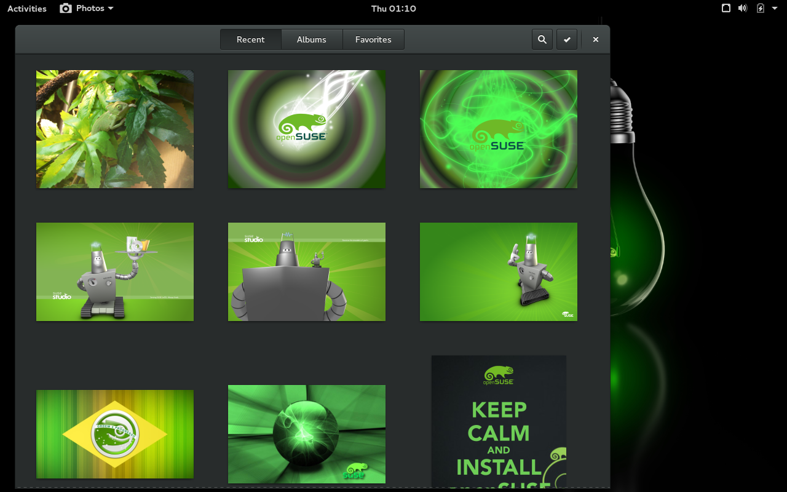Expand the Photos application menu
Image resolution: width=787 pixels, height=492 pixels.
point(87,8)
